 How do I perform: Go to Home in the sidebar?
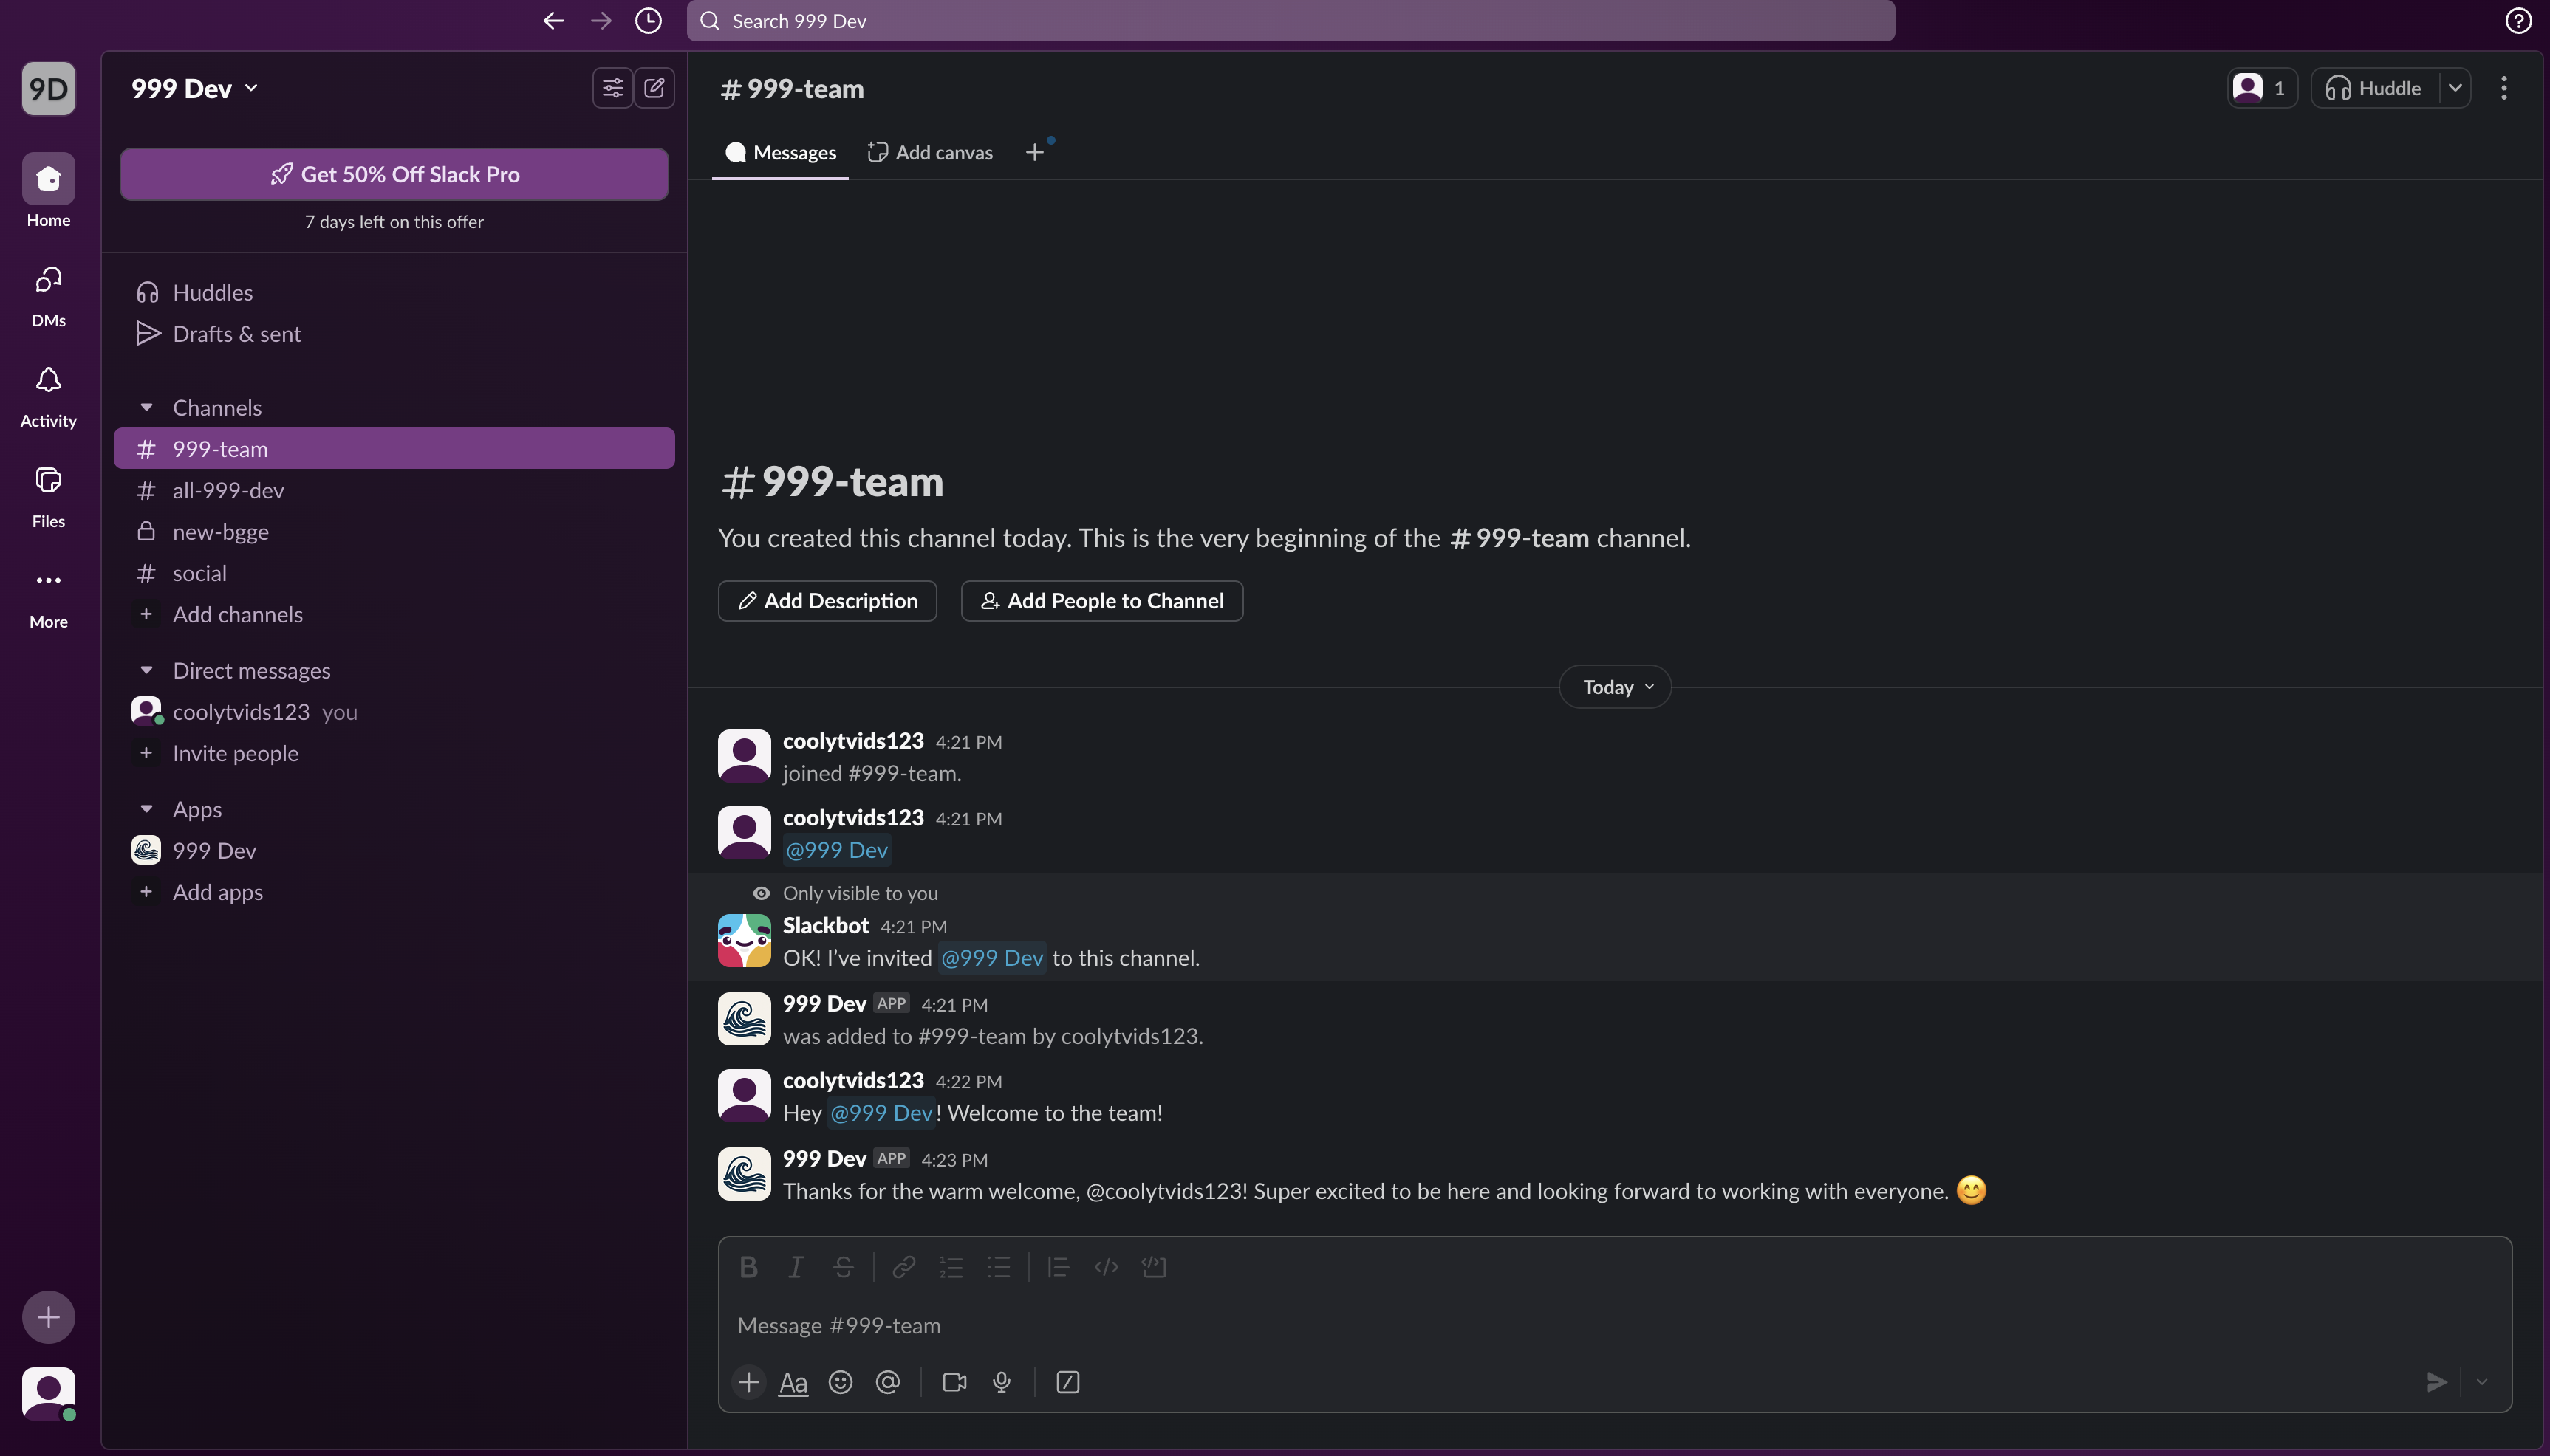point(48,191)
